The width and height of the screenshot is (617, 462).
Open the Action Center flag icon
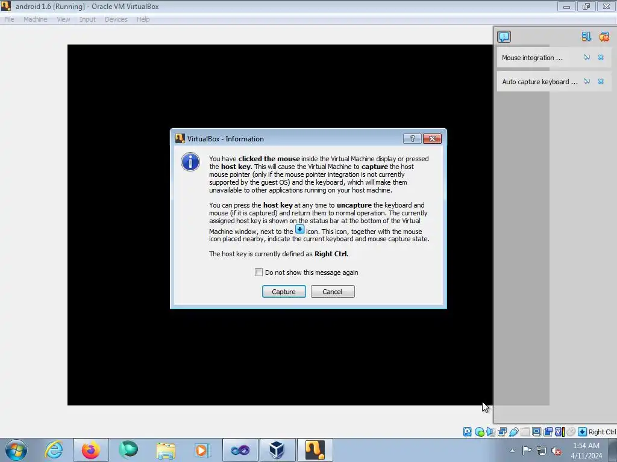527,451
